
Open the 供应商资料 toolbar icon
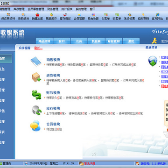(x=8, y=15)
